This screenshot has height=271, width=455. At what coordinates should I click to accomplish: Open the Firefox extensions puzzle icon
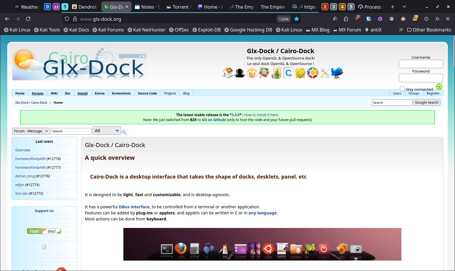[346, 19]
